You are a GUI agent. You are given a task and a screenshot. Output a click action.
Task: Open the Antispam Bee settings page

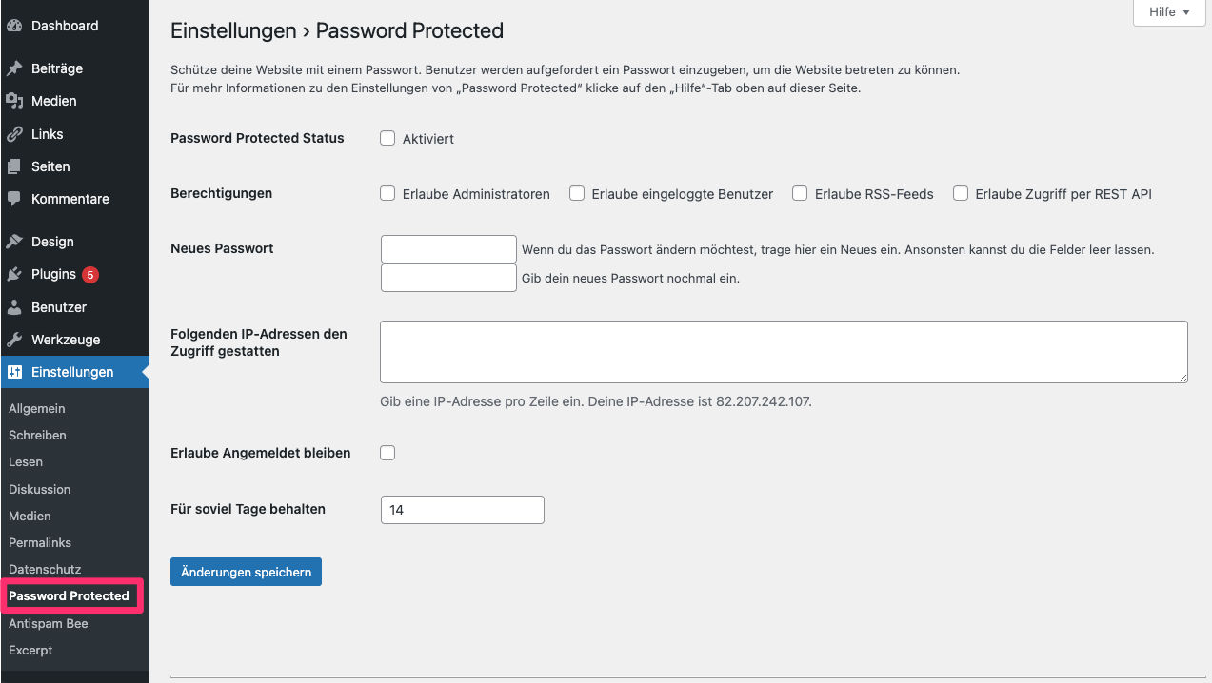(49, 623)
